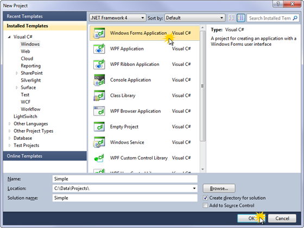Viewport: 304px width, 228px height.
Task: Select the Empty Project template name
Action: click(x=124, y=127)
